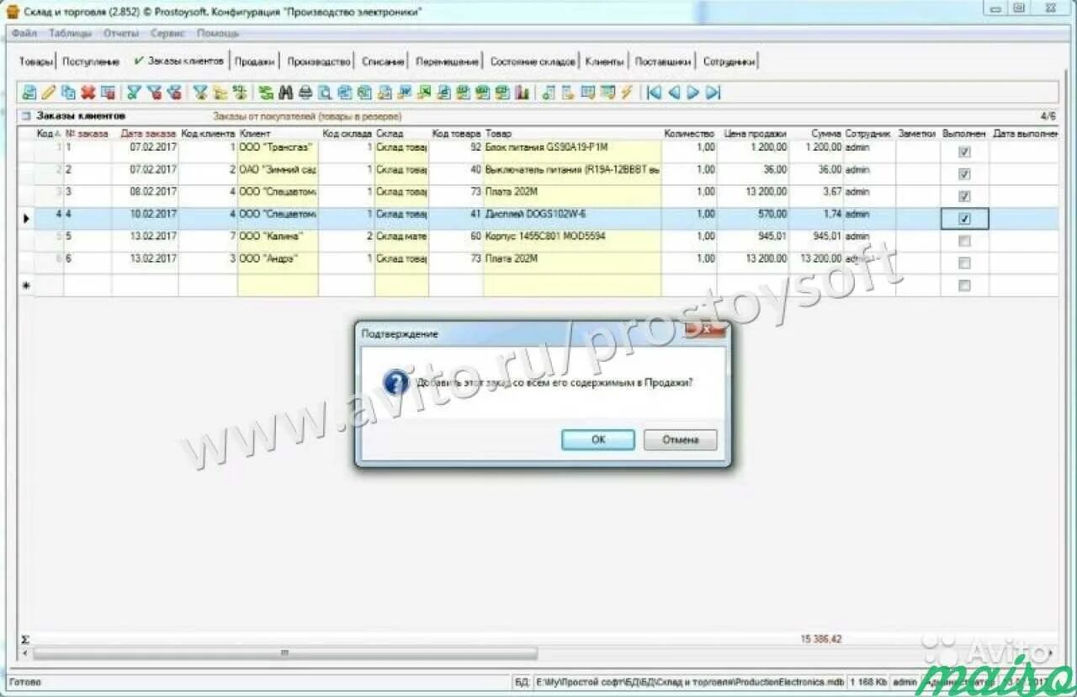
Task: Toggle Выполнен checkbox in the empty new row
Action: tap(964, 285)
